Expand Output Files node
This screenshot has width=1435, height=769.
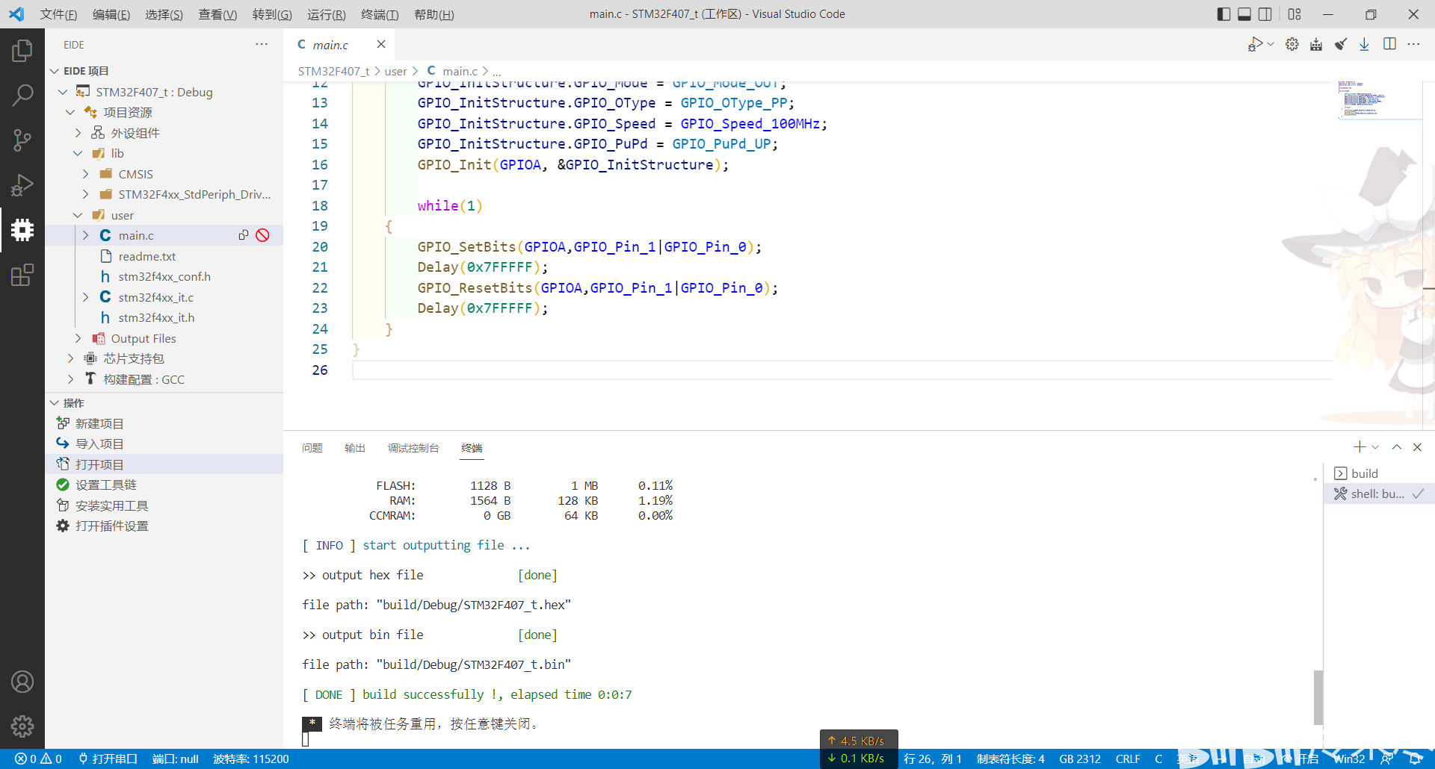[78, 338]
